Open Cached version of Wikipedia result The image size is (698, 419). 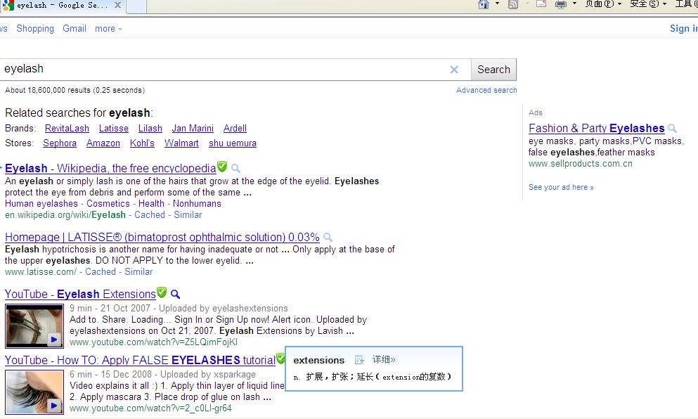(x=150, y=214)
